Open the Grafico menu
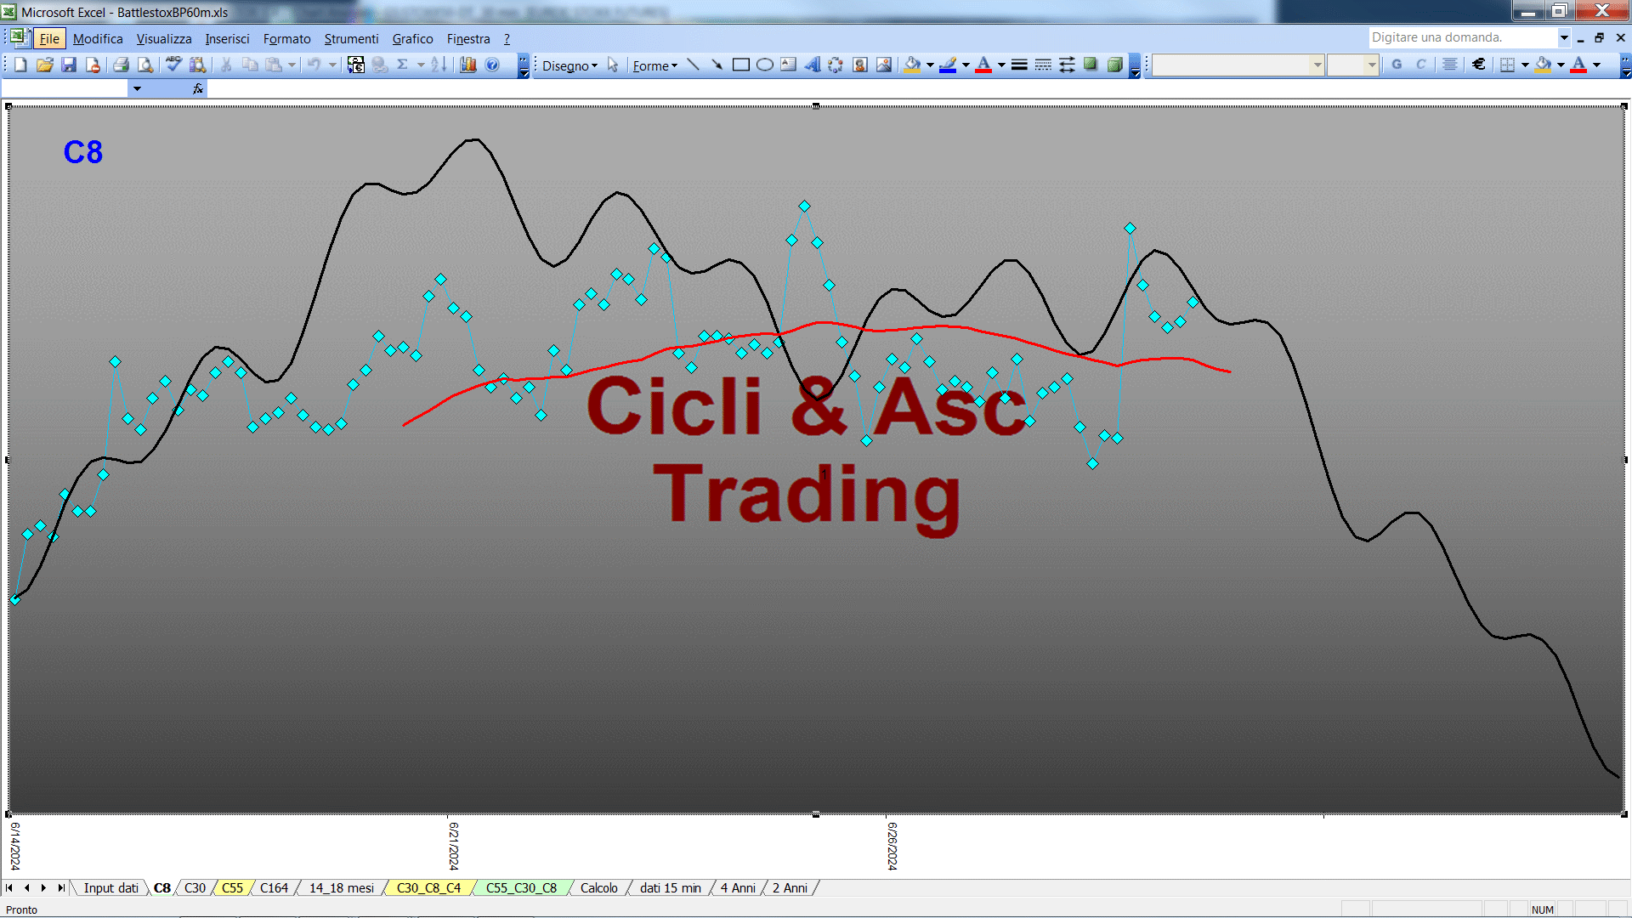 [x=412, y=39]
